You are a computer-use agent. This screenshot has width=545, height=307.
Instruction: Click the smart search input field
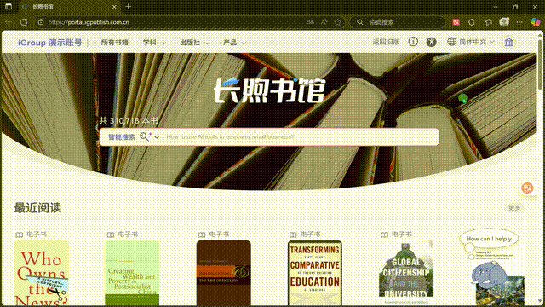301,136
